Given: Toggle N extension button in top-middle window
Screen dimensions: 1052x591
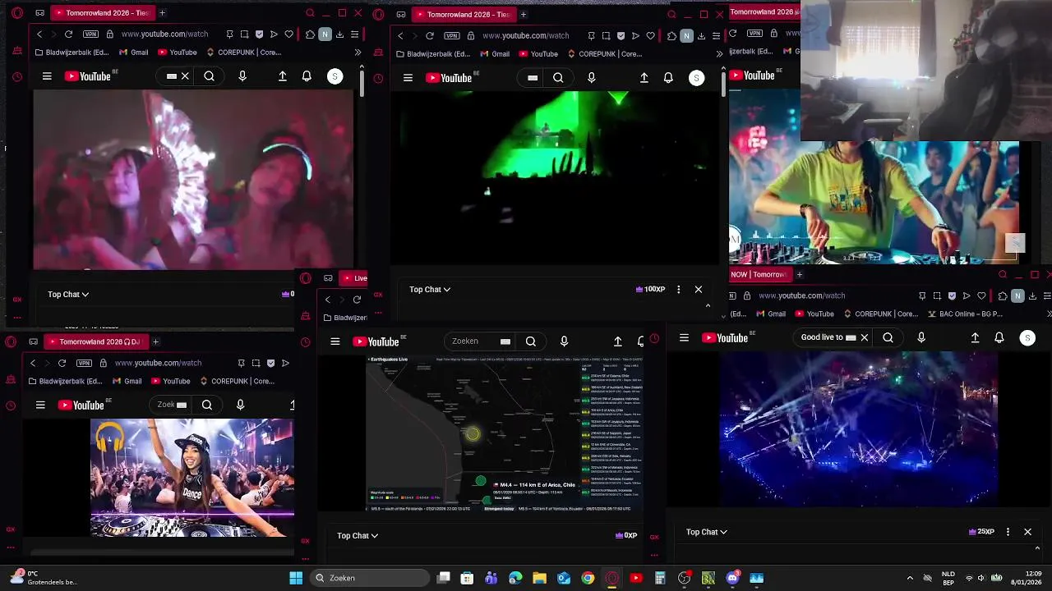Looking at the screenshot, I should click(686, 36).
